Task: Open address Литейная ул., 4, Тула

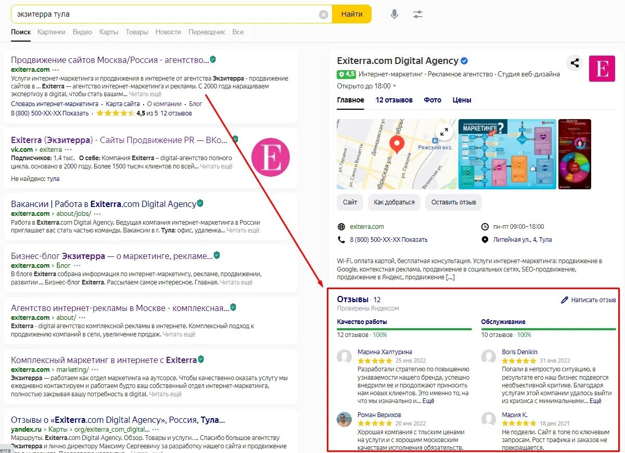Action: 522,240
